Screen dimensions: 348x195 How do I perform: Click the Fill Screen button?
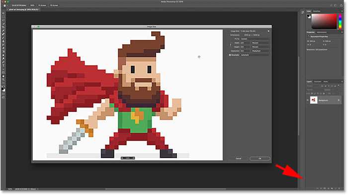point(54,5)
